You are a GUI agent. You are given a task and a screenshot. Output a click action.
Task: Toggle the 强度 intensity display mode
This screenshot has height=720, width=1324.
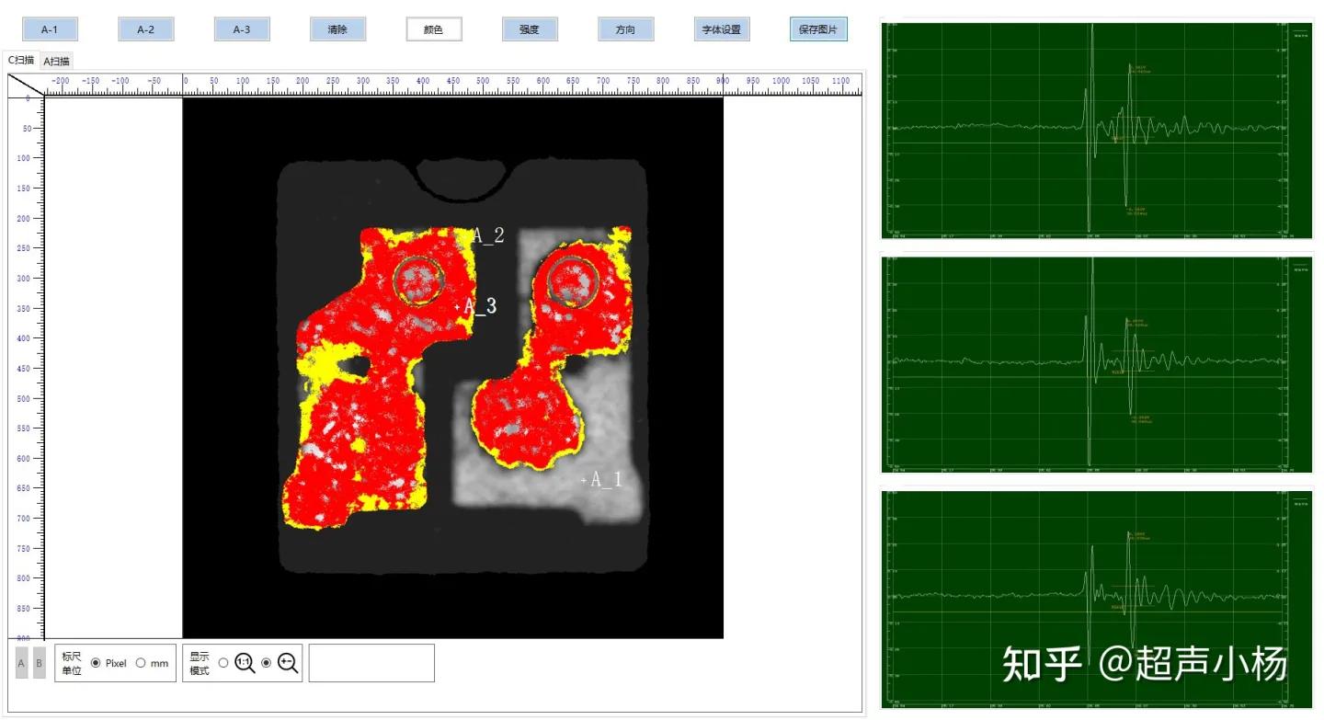(x=530, y=29)
